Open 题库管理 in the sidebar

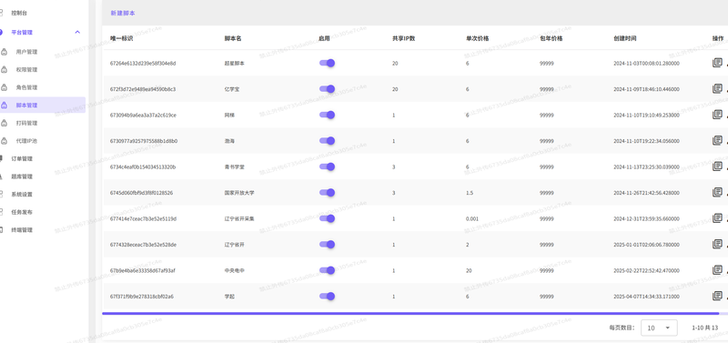[22, 177]
